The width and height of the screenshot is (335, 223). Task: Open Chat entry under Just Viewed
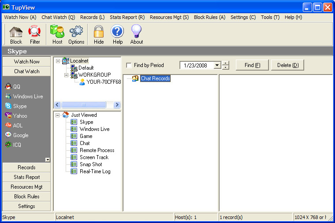click(80, 143)
